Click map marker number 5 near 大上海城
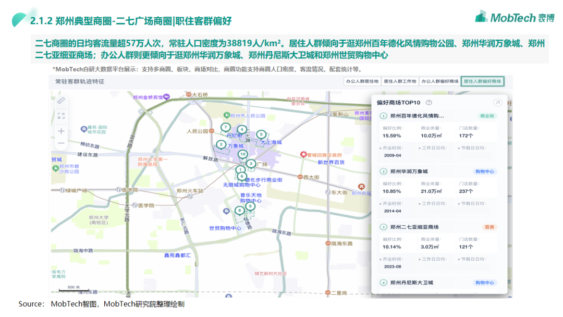 [261, 135]
